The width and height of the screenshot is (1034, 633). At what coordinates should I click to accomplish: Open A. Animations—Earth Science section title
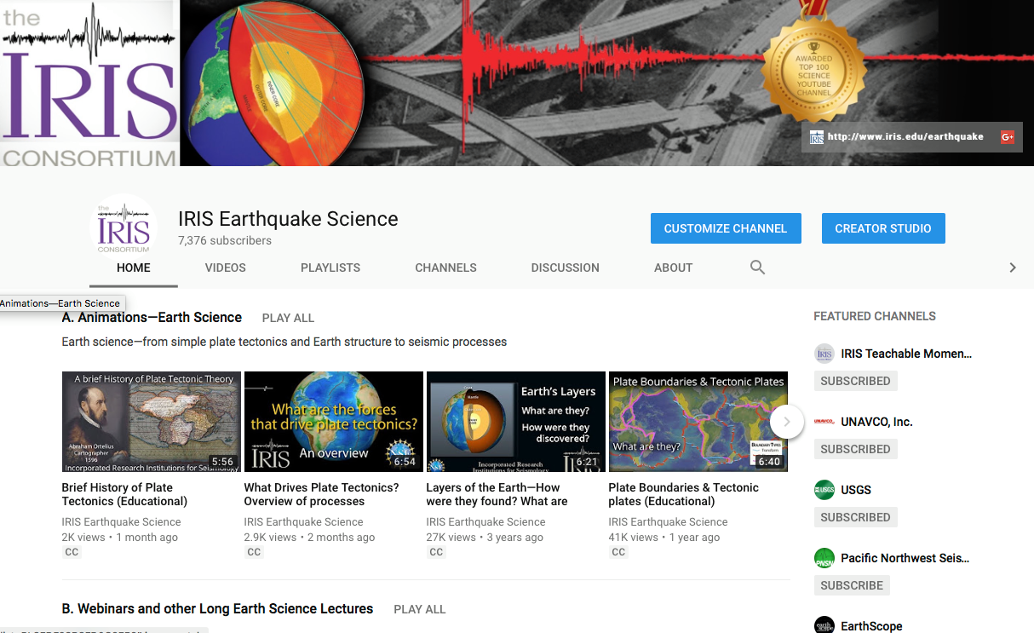click(152, 317)
